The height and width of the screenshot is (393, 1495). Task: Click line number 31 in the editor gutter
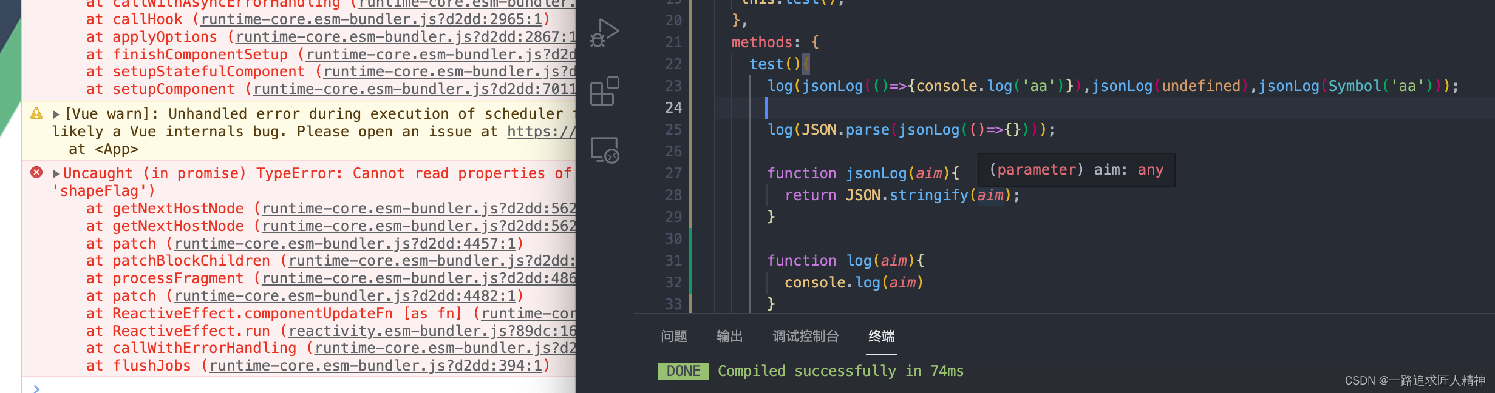coord(673,260)
